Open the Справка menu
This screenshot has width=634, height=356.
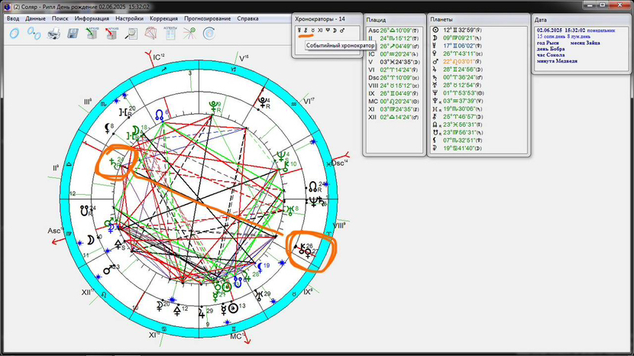247,18
